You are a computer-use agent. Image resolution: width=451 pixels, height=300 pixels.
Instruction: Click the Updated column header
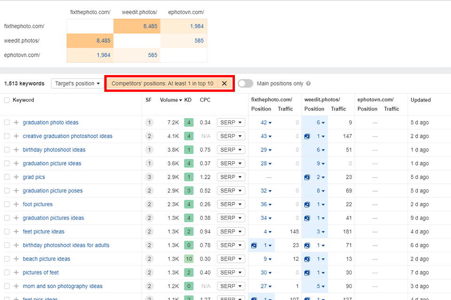(x=420, y=100)
